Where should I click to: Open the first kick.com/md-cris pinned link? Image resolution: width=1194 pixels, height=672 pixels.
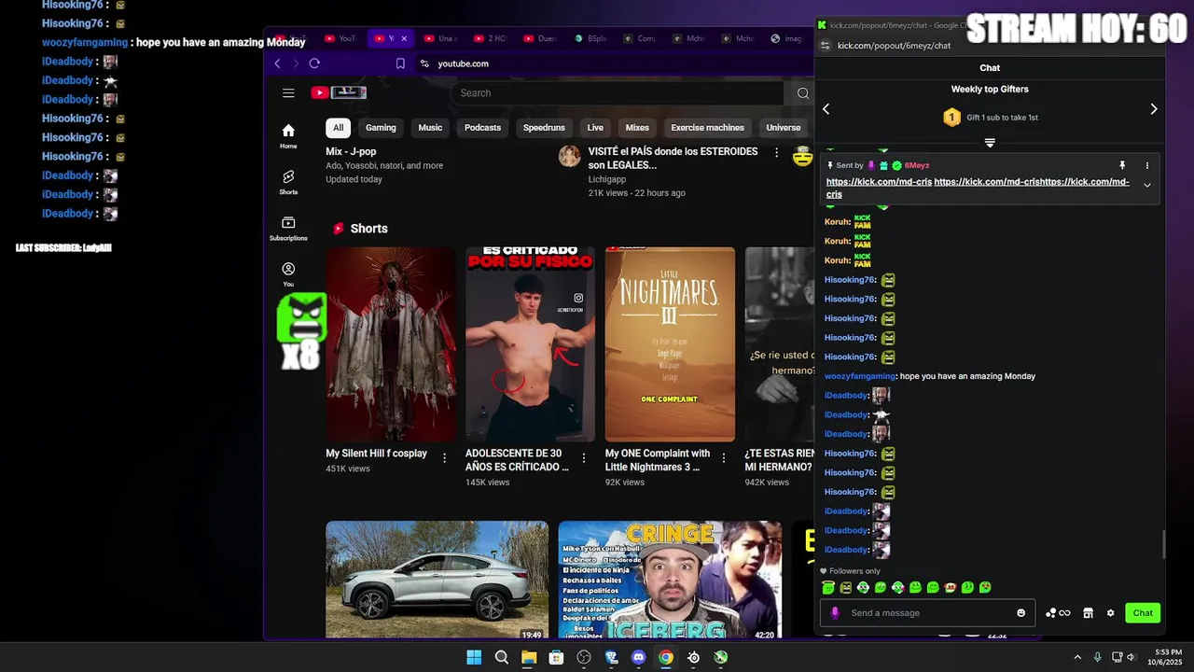tap(879, 182)
